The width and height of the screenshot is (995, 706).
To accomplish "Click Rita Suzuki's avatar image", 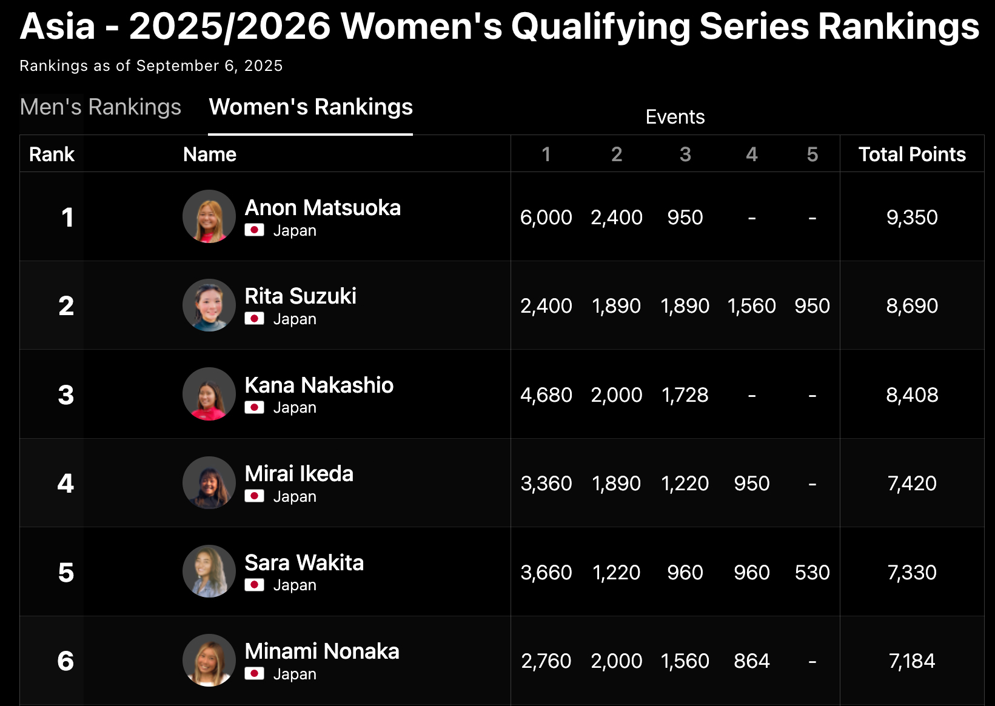I will (x=209, y=305).
